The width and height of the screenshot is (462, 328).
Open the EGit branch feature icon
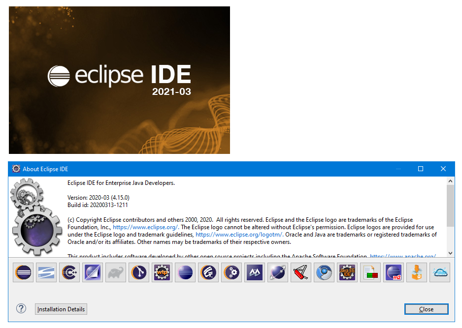click(x=139, y=272)
